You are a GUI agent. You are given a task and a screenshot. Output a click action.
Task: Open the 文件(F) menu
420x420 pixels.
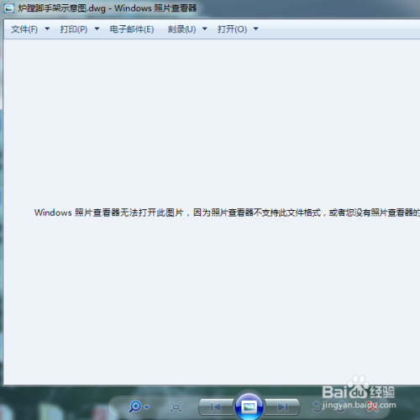point(24,29)
